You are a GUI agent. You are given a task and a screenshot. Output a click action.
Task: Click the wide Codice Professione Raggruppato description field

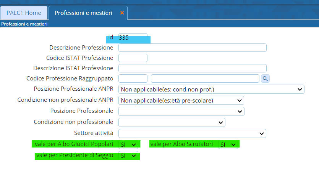click(x=205, y=79)
